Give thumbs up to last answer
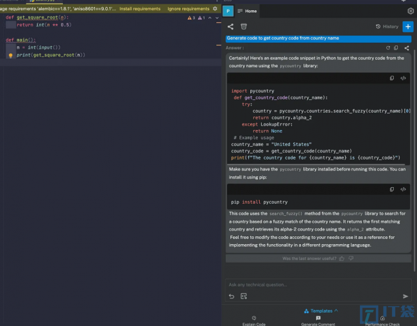The width and height of the screenshot is (417, 326). coord(342,258)
